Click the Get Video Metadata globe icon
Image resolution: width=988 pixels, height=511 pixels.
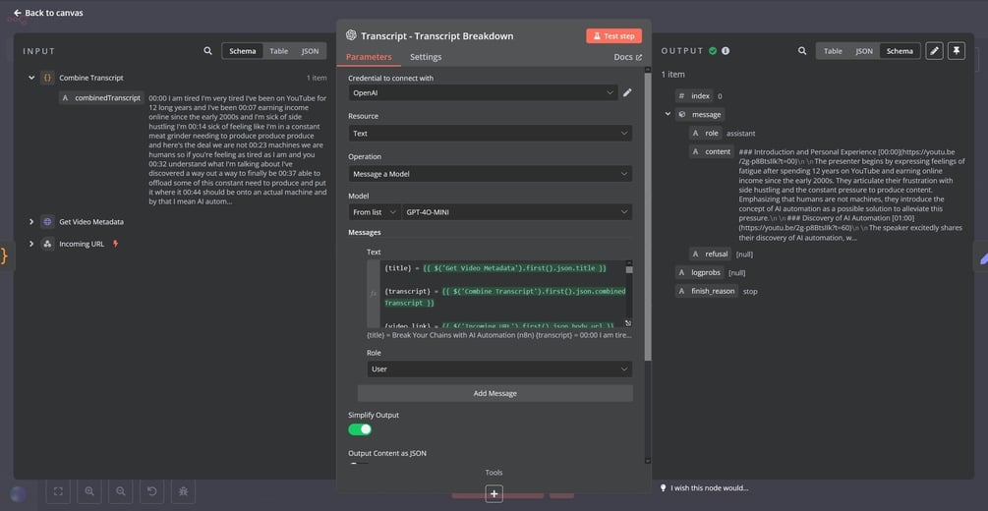47,222
